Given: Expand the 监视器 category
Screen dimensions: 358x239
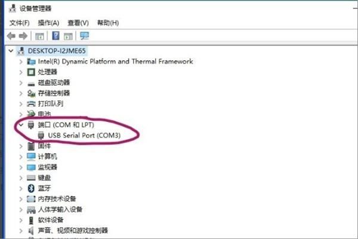Looking at the screenshot, I should click(x=21, y=167).
